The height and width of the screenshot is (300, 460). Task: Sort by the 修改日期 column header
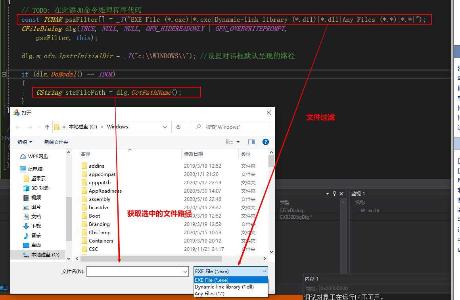194,154
